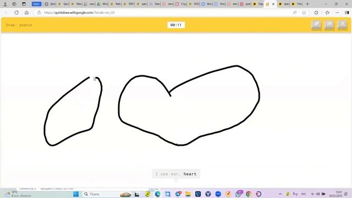Switch to the 'VOI' browser tab
352x198 pixels.
click(x=194, y=4)
